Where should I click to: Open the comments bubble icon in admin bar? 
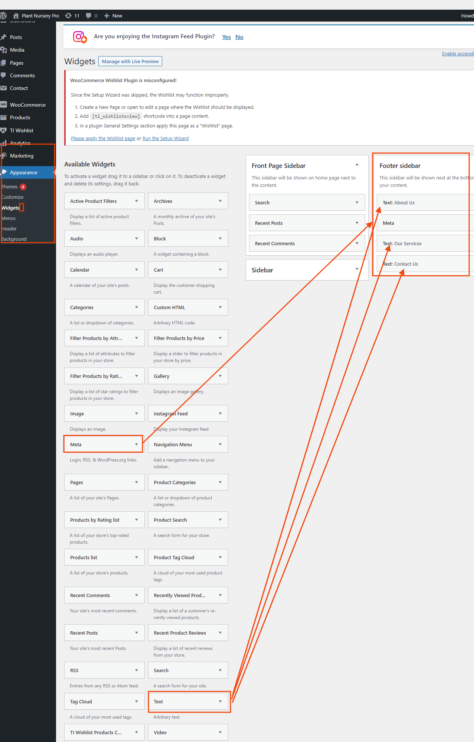89,16
